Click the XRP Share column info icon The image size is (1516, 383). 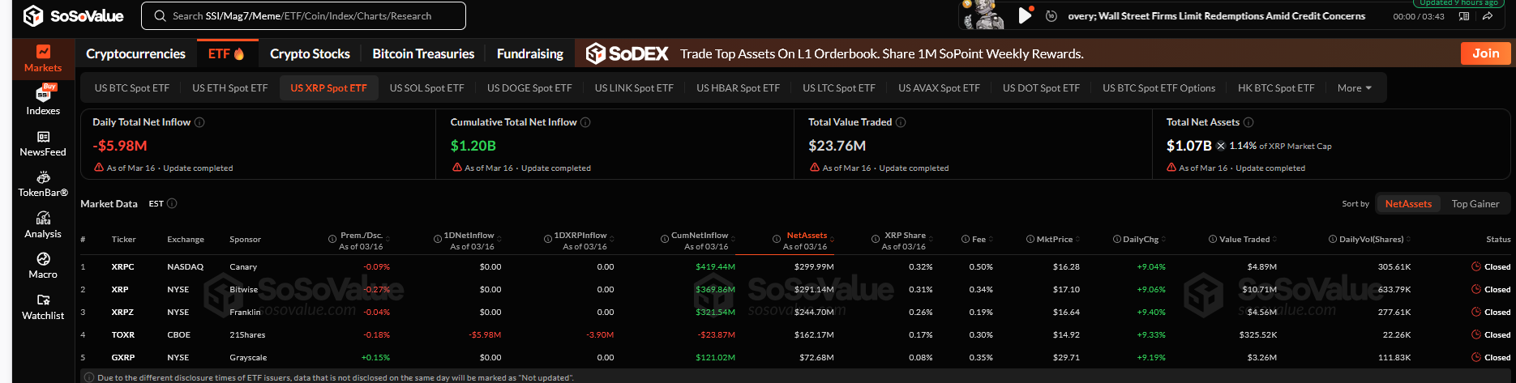click(875, 240)
